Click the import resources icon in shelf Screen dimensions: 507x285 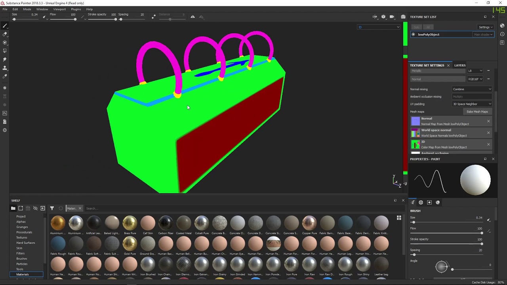[x=43, y=208]
